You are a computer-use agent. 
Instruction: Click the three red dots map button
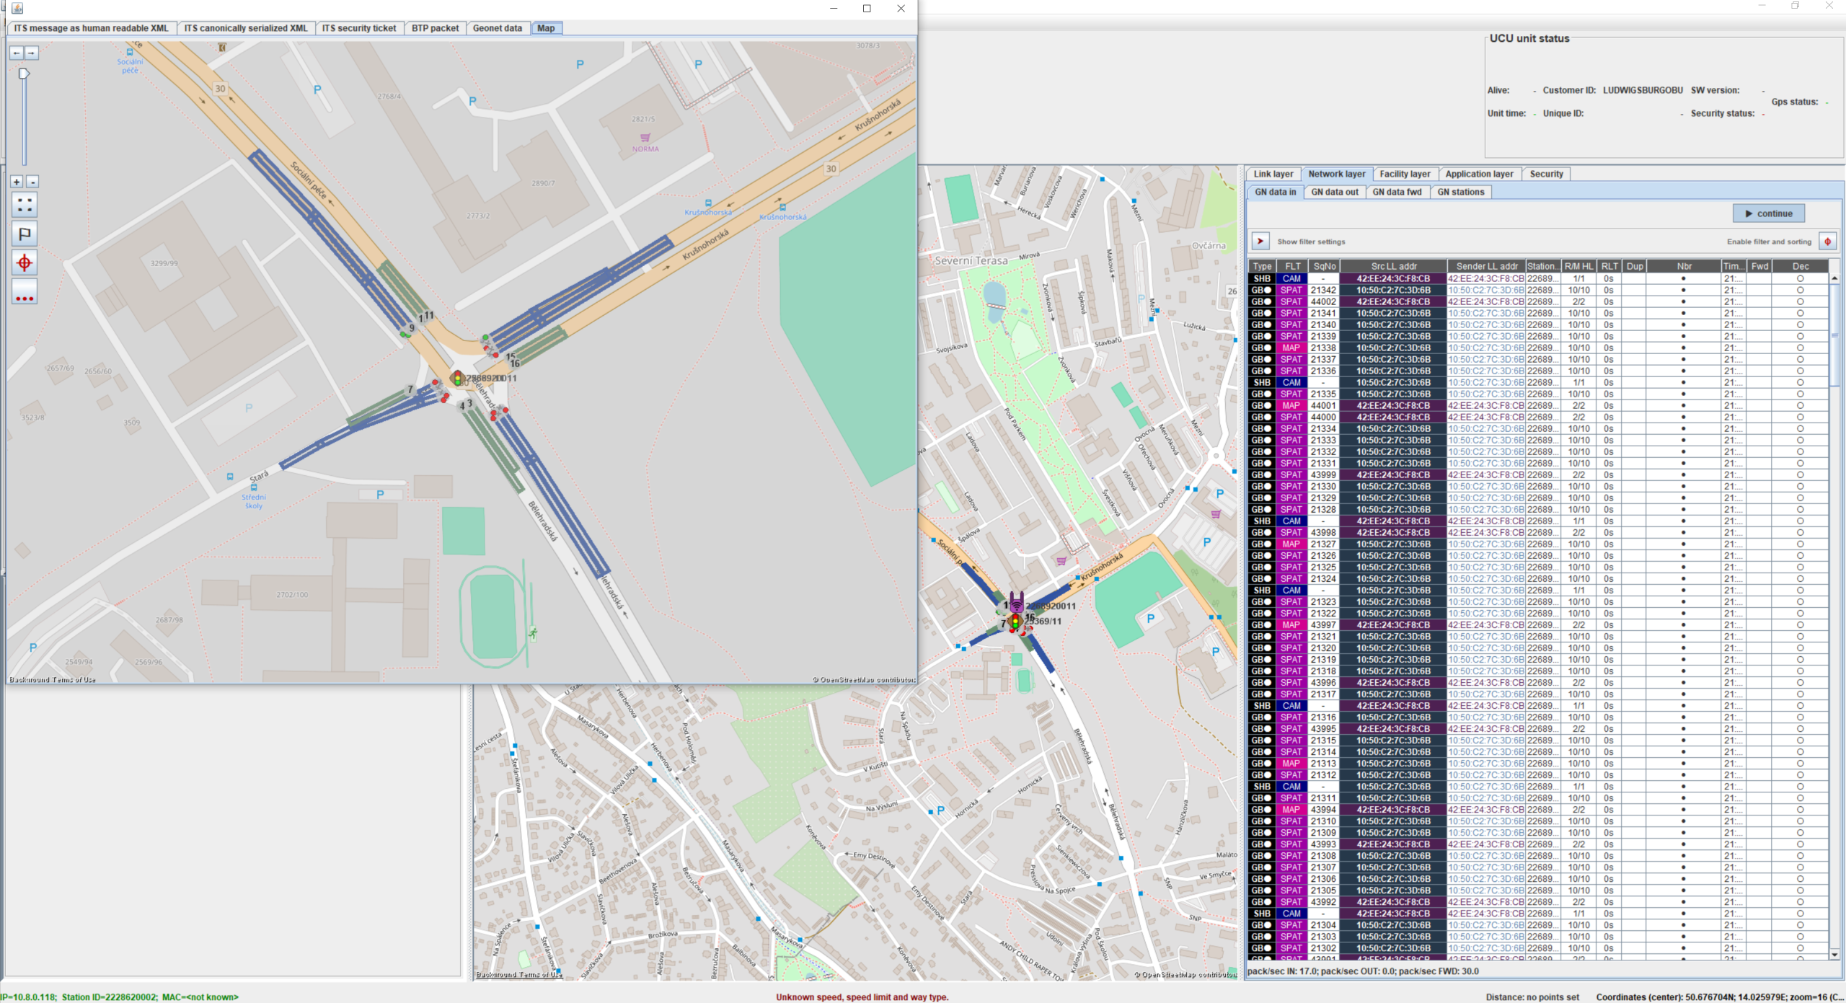[25, 292]
